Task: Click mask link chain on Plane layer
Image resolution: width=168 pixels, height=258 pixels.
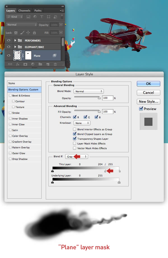Action: pyautogui.click(x=23, y=56)
